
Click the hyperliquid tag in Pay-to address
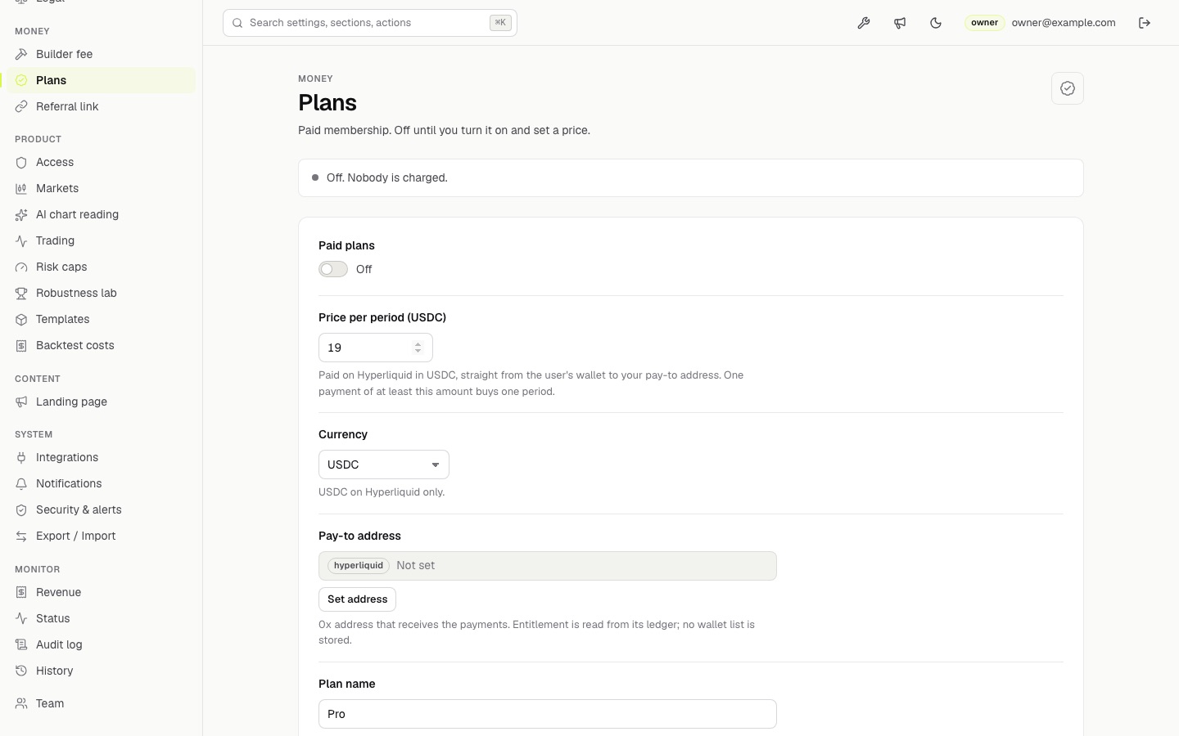[x=359, y=566]
